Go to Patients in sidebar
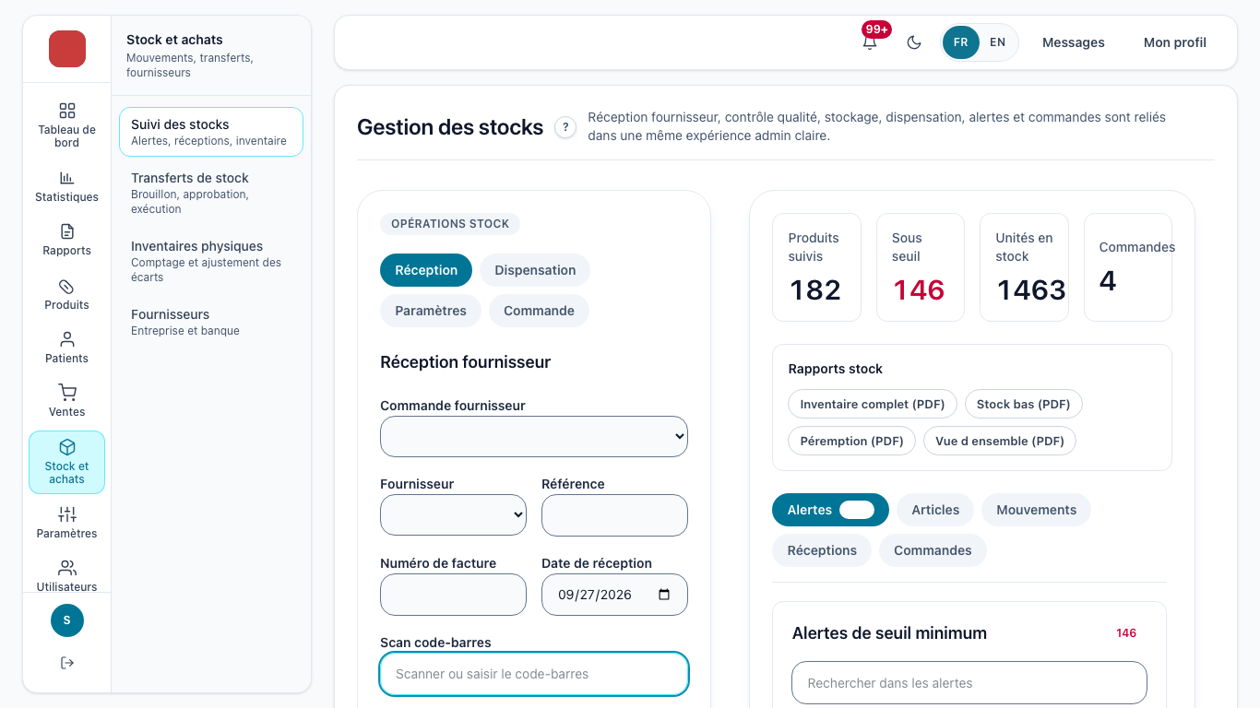Screen dimensions: 1260x708 pyautogui.click(x=66, y=348)
